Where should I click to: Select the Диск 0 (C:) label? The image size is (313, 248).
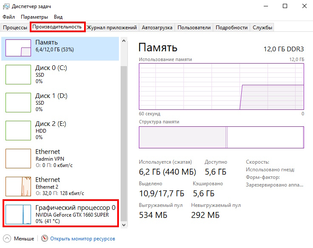click(51, 68)
